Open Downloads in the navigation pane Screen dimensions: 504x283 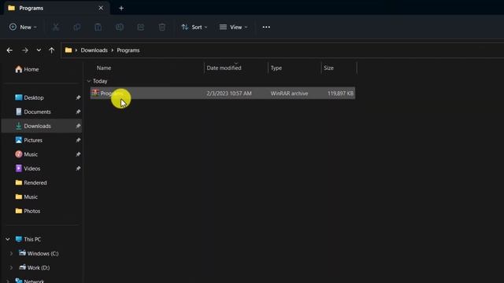pos(33,126)
